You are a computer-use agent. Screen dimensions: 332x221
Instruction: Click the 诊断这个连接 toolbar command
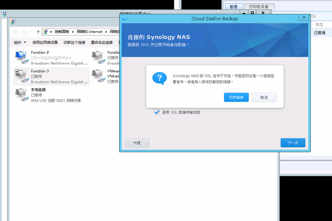pyautogui.click(x=74, y=42)
